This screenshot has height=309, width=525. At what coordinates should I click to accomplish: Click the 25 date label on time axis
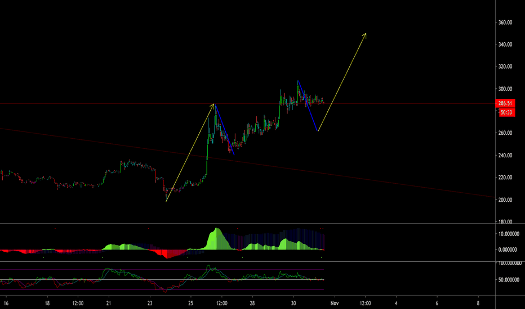(x=190, y=303)
